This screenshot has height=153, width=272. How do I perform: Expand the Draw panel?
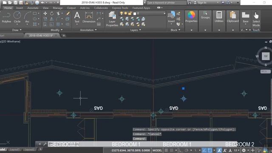(17, 30)
